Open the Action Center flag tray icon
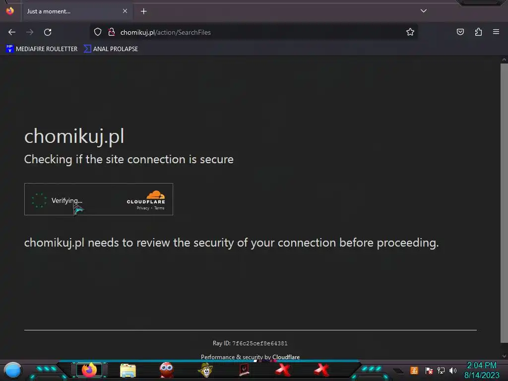 [429, 370]
